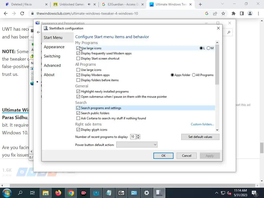Click Set default values button

pos(200,137)
